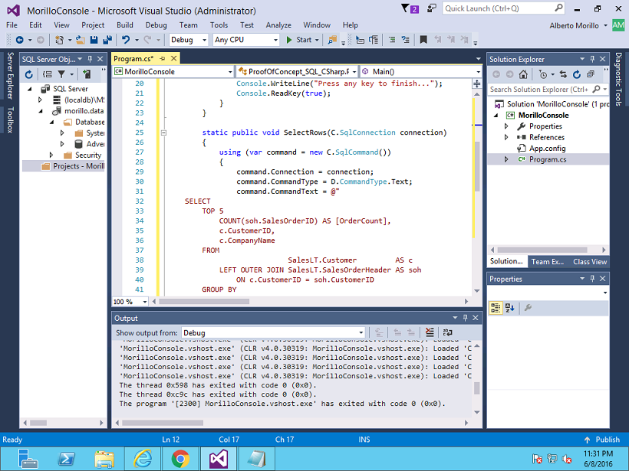Click the filter icon in SQL Server Object Explorer
Image resolution: width=629 pixels, height=471 pixels.
pos(61,74)
